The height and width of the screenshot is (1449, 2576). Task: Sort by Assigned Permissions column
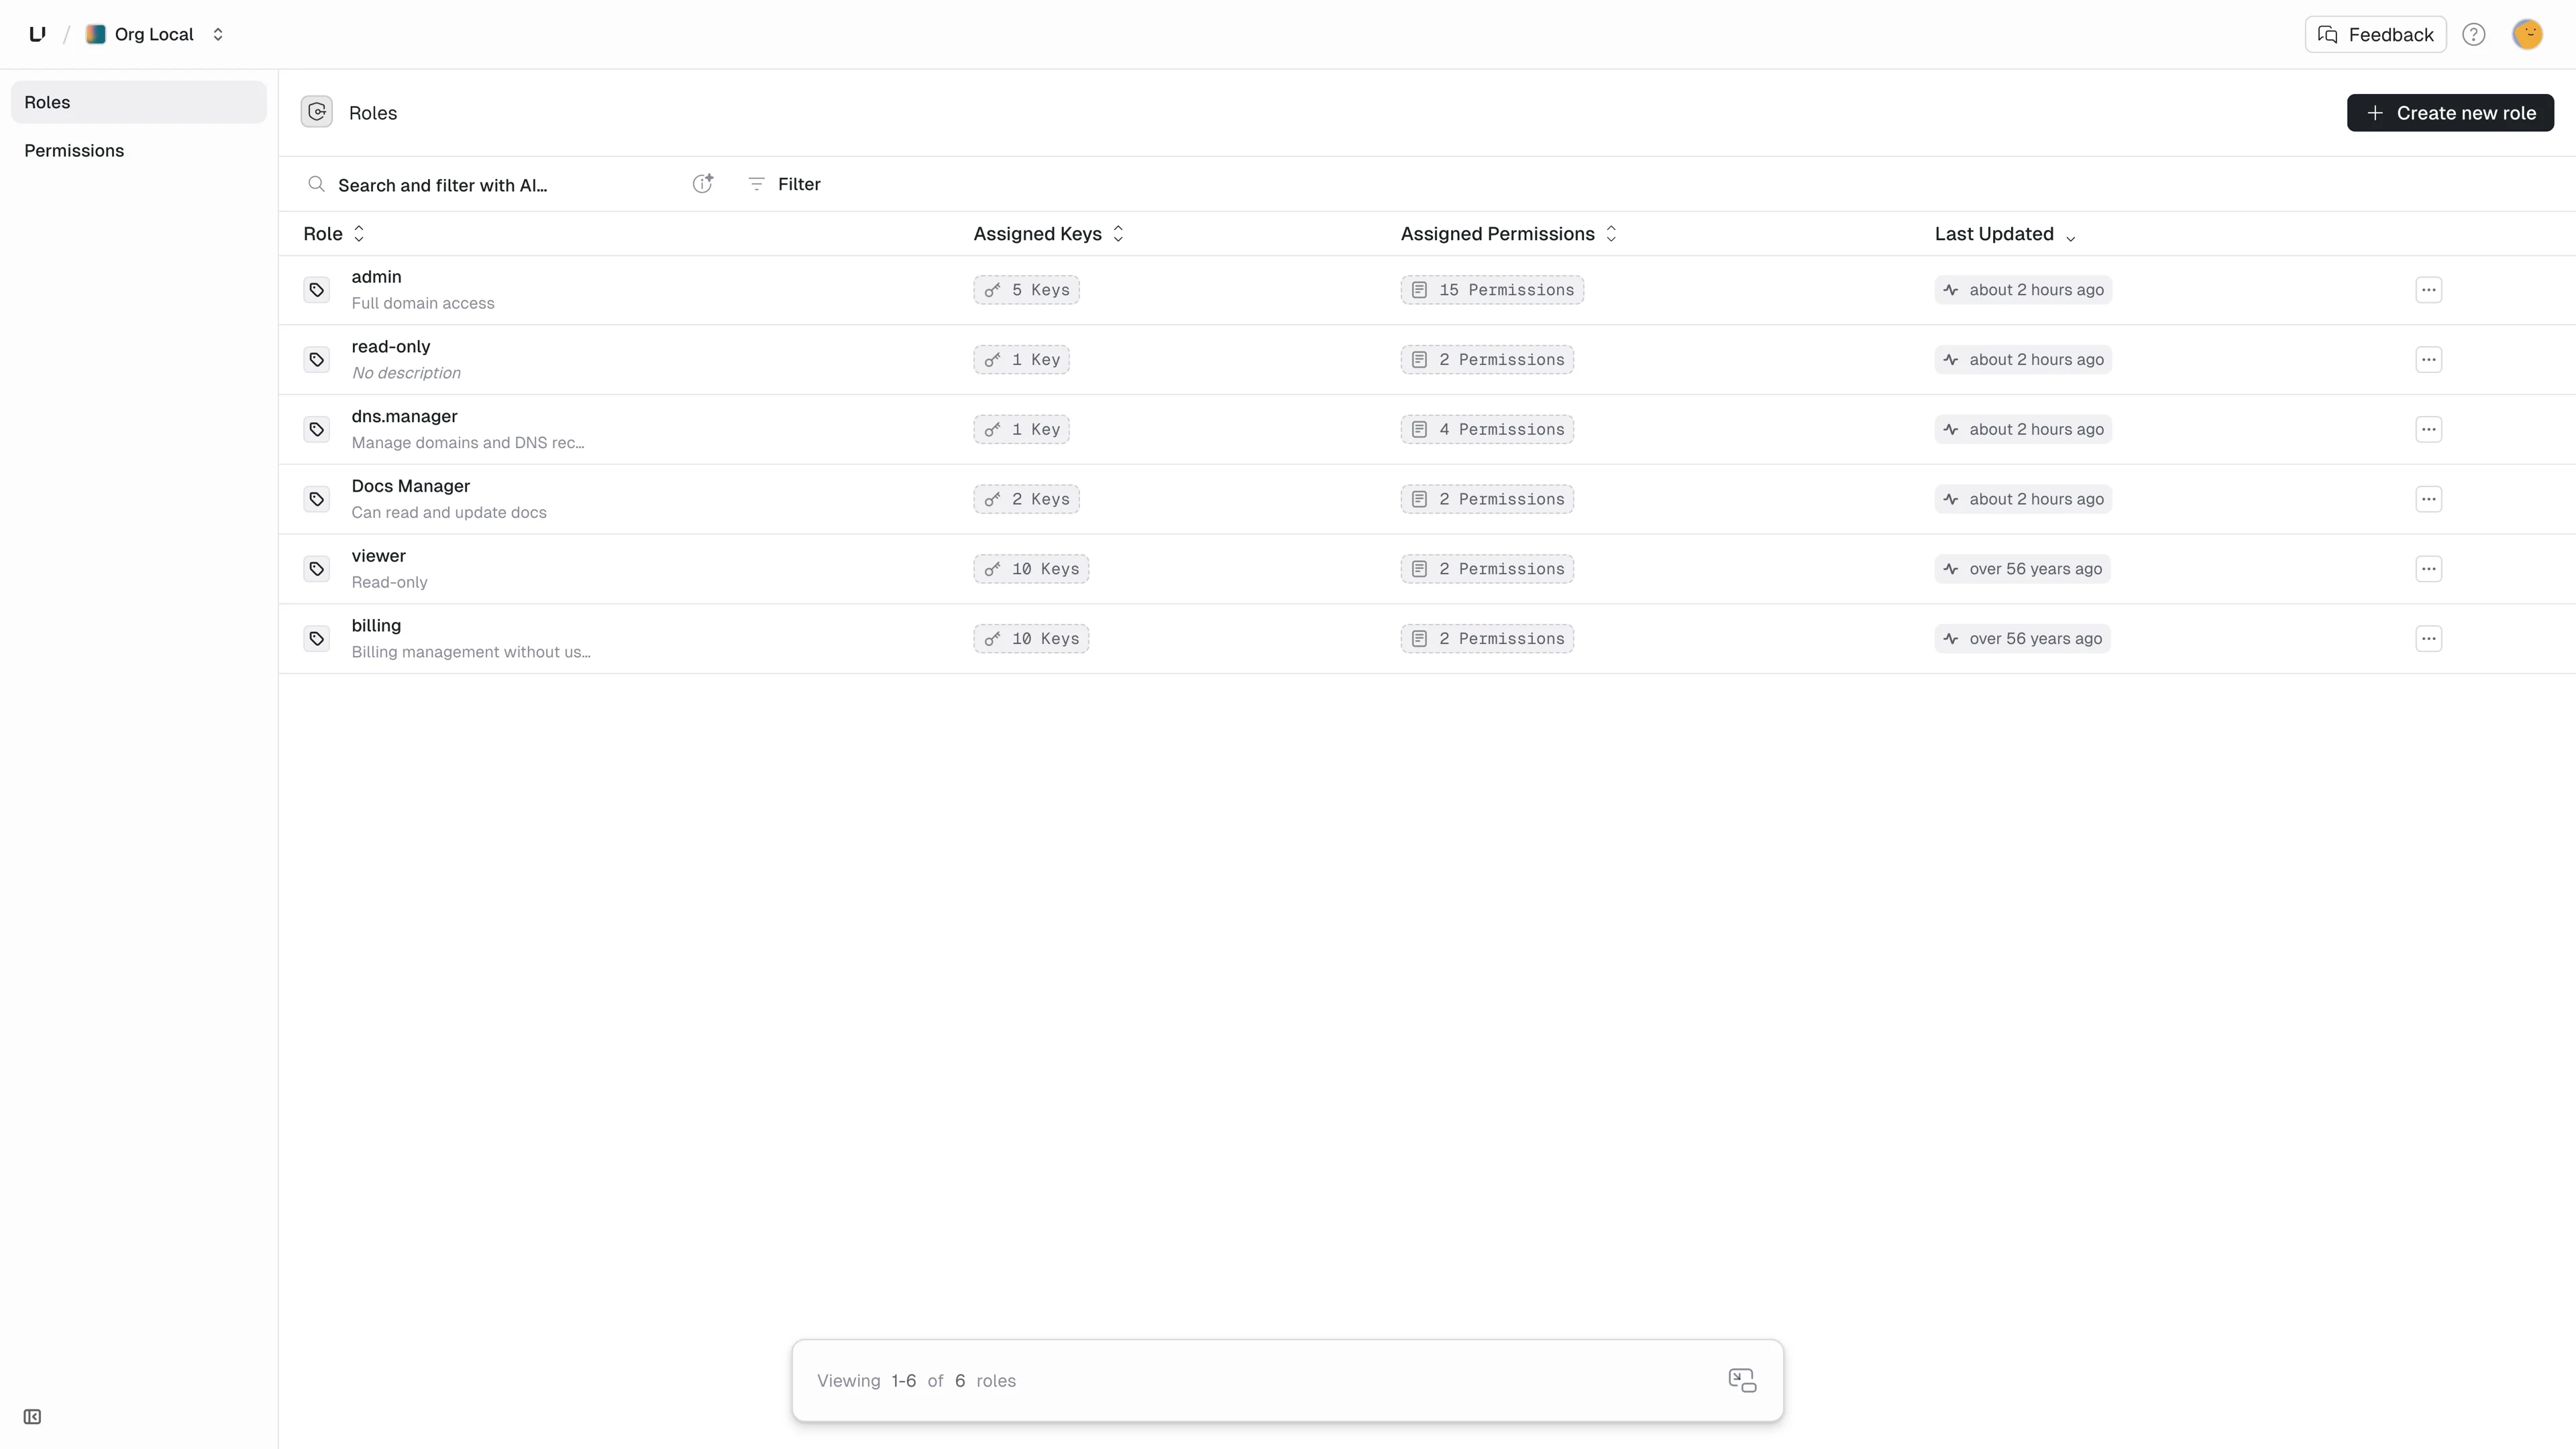(1509, 233)
